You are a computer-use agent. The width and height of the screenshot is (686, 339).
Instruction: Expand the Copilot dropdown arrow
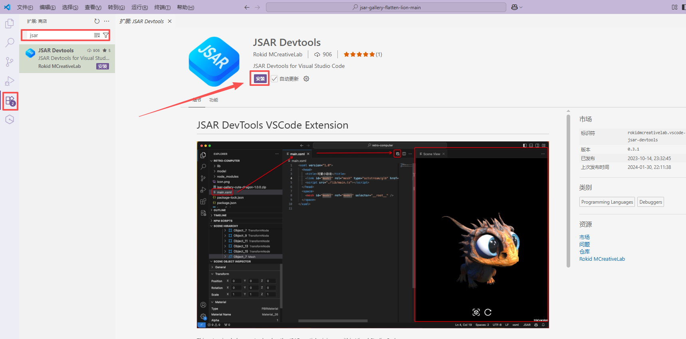coord(521,7)
